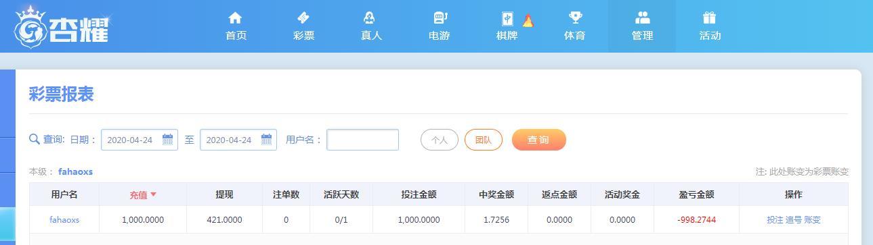Open 账变 link for fahaoxs
Image resolution: width=873 pixels, height=245 pixels.
coord(812,219)
